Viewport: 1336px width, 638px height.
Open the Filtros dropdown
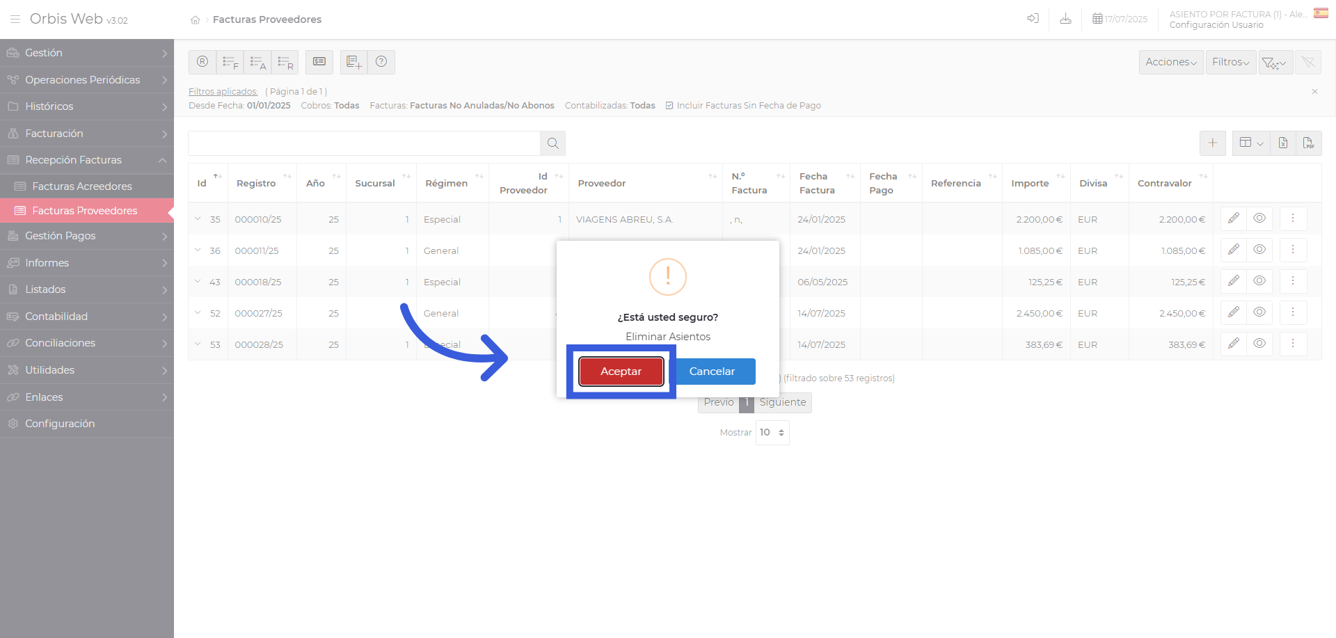tap(1230, 62)
